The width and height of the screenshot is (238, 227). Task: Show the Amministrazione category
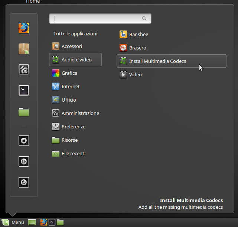[x=80, y=113]
